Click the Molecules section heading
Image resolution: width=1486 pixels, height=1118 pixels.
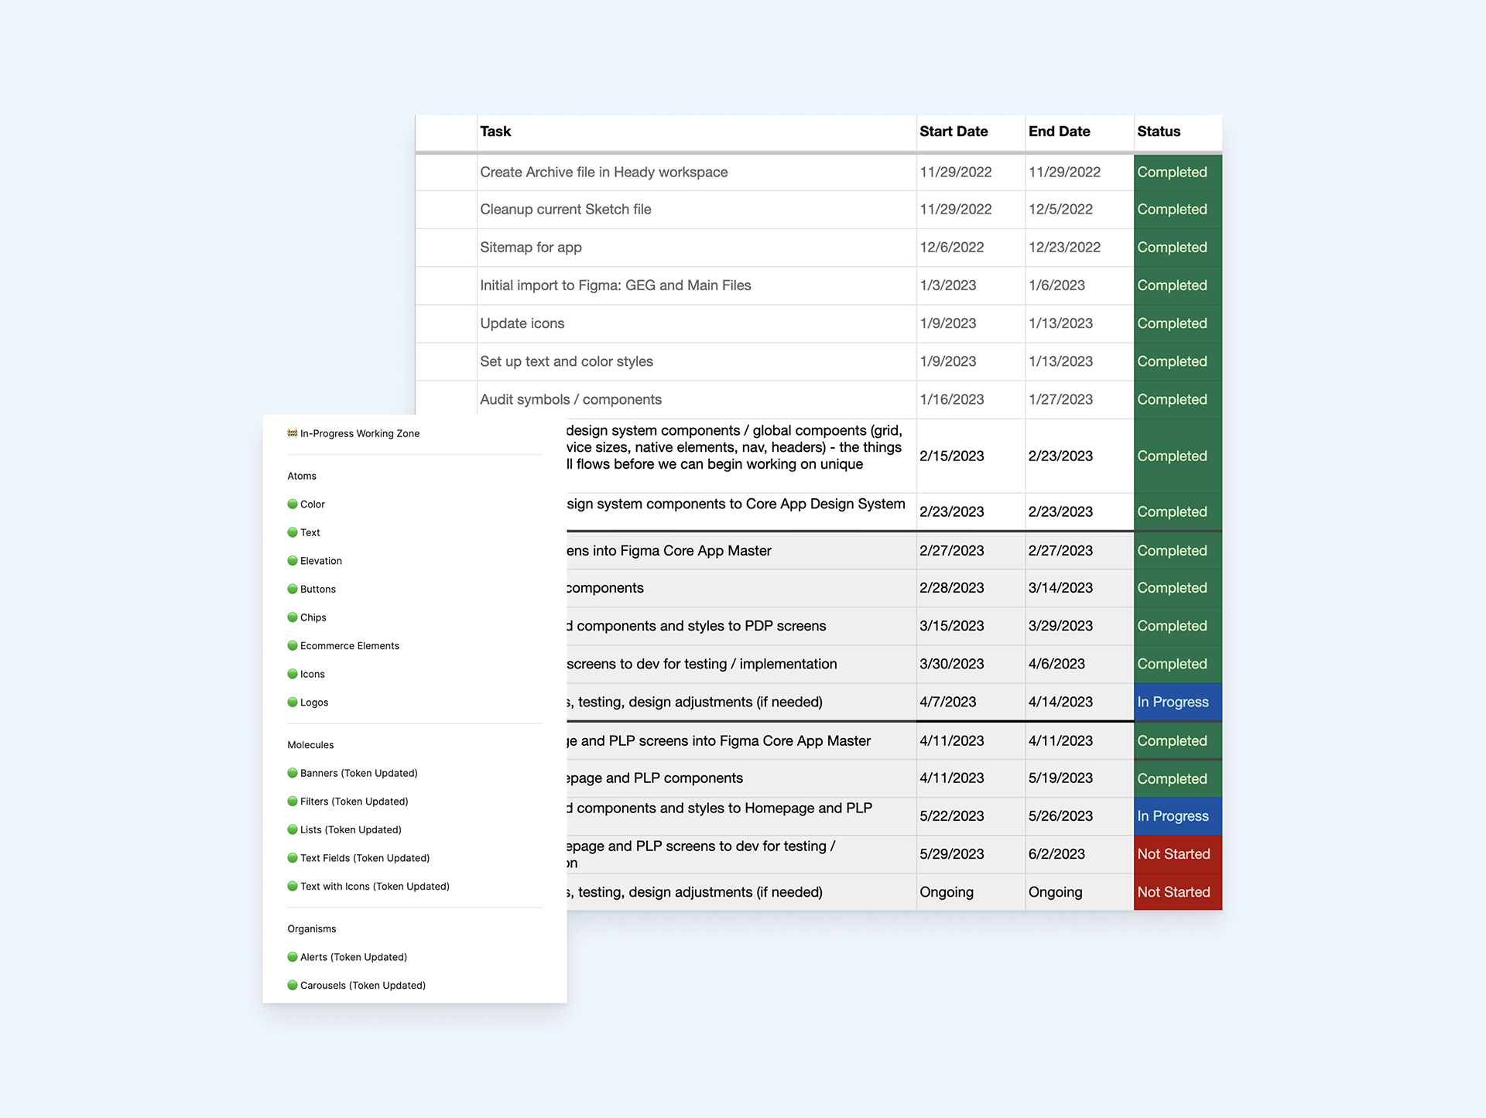tap(310, 745)
